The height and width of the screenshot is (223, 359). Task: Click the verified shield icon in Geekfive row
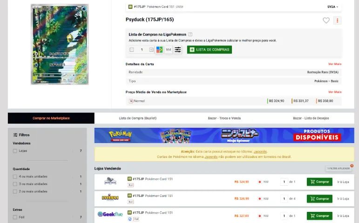130,219
